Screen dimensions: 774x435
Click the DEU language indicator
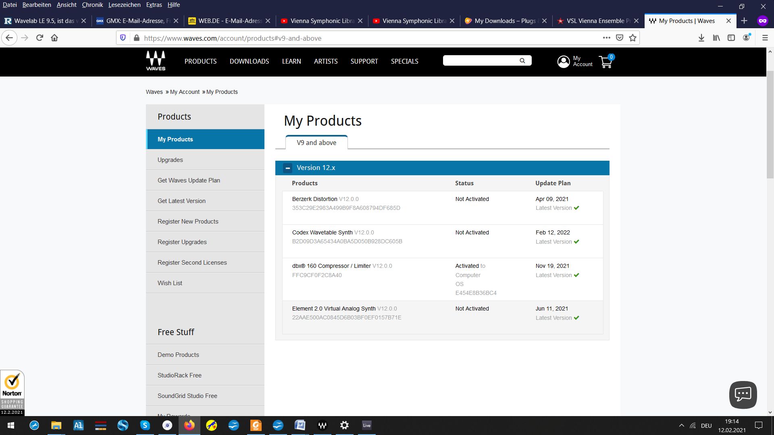coord(706,425)
